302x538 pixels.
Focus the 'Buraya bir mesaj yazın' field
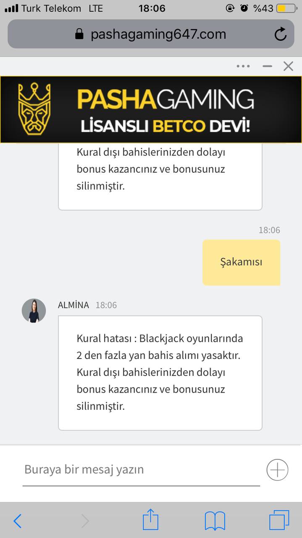pyautogui.click(x=141, y=469)
